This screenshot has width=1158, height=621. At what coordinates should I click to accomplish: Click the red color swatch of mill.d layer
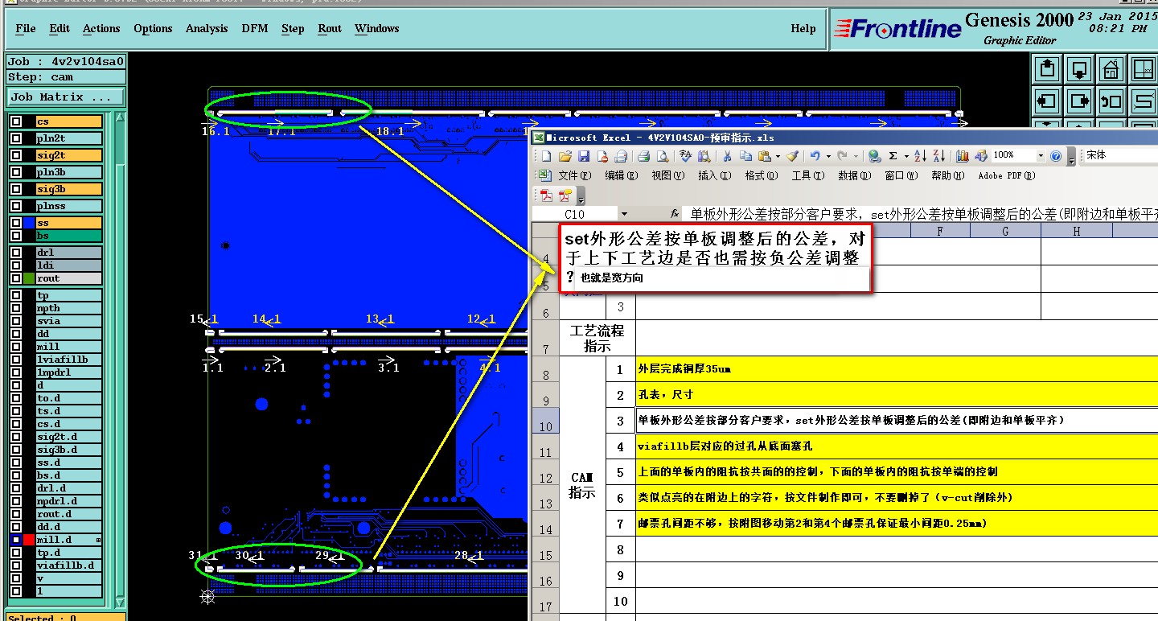click(x=29, y=540)
